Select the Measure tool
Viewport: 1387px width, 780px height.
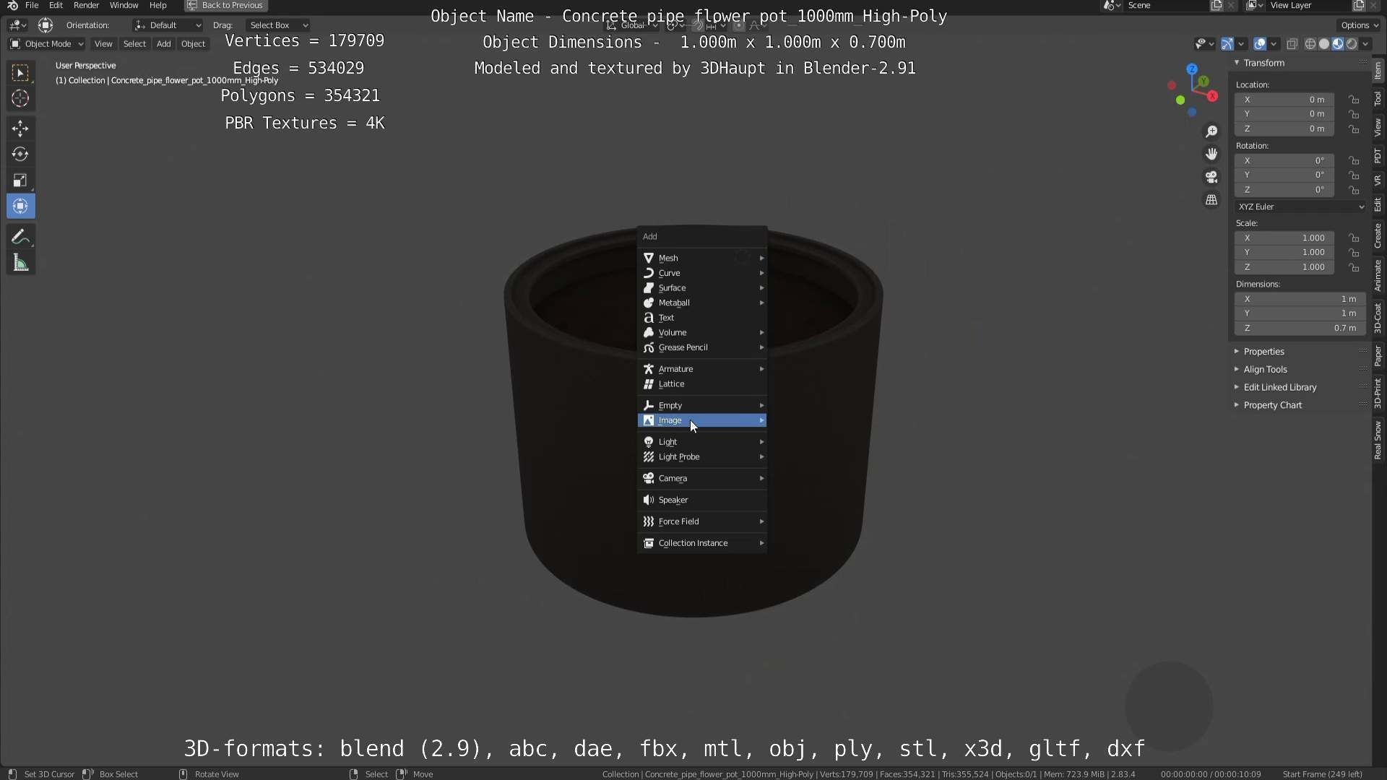20,264
